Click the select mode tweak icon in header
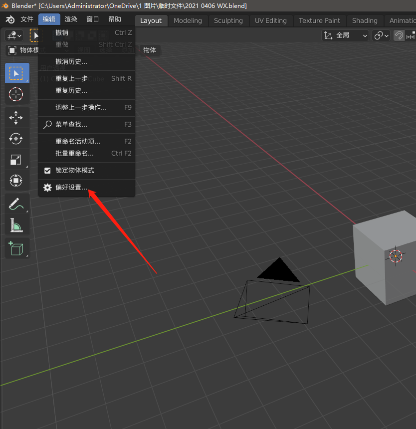Screen dimensions: 416x429 point(34,35)
